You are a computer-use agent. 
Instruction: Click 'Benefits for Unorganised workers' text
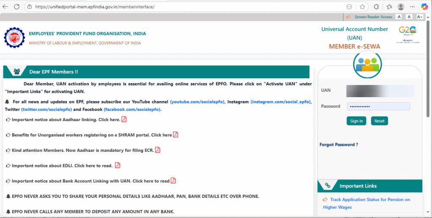point(92,135)
